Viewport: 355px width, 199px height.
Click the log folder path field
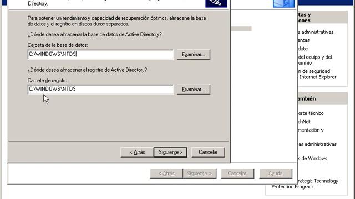(x=100, y=89)
